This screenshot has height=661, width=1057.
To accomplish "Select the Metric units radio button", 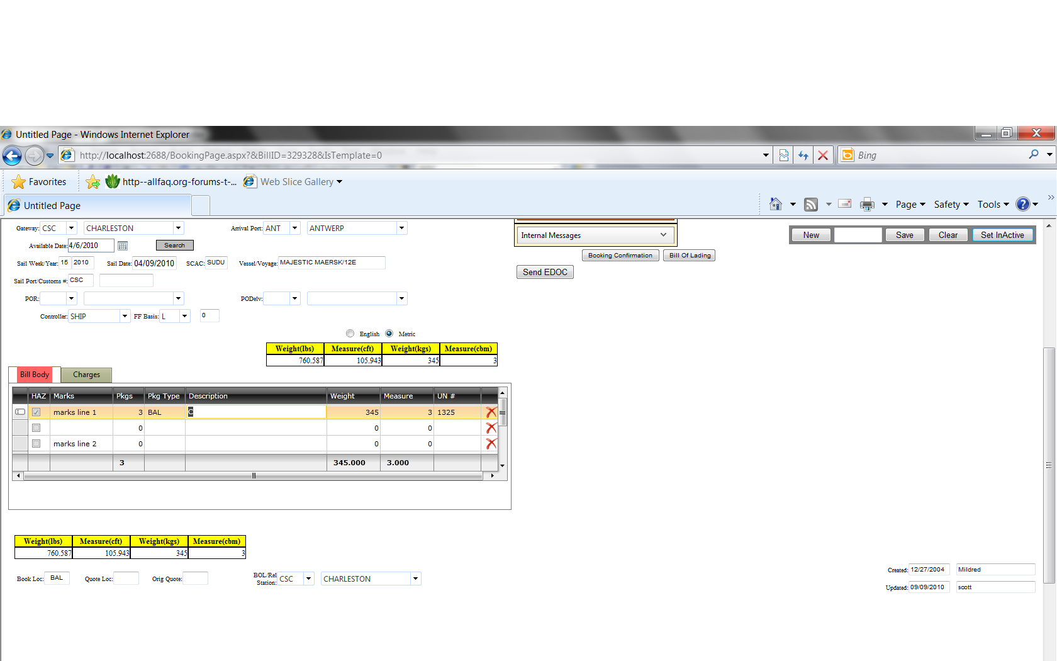I will point(389,334).
